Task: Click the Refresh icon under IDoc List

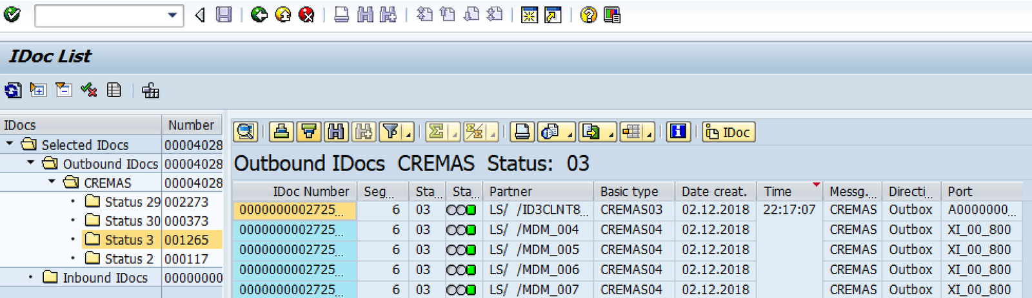Action: [13, 90]
